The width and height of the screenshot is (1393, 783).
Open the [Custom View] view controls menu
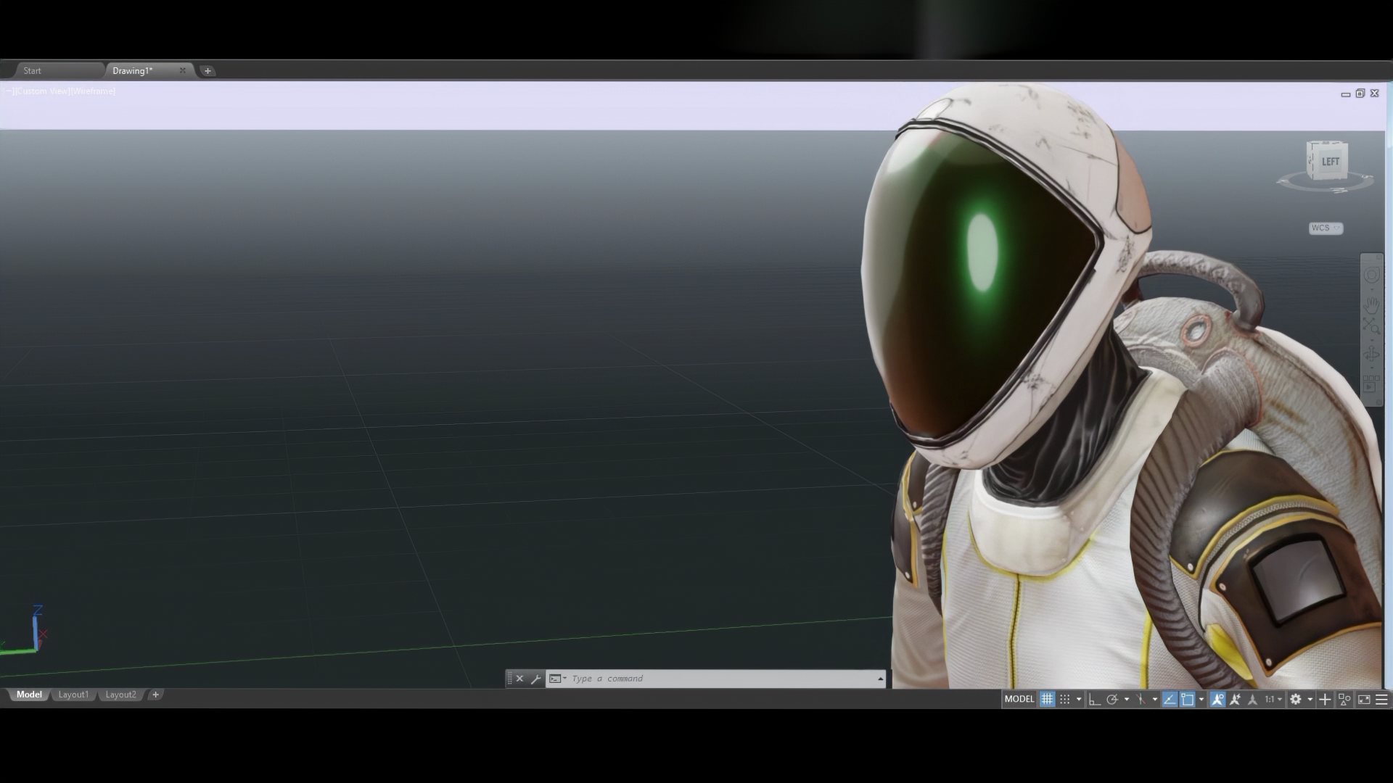[42, 91]
